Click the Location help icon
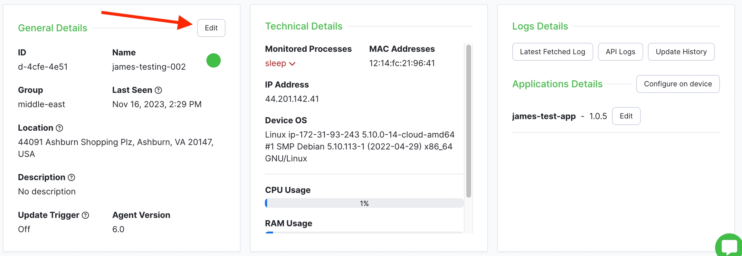Image resolution: width=742 pixels, height=256 pixels. [x=59, y=128]
